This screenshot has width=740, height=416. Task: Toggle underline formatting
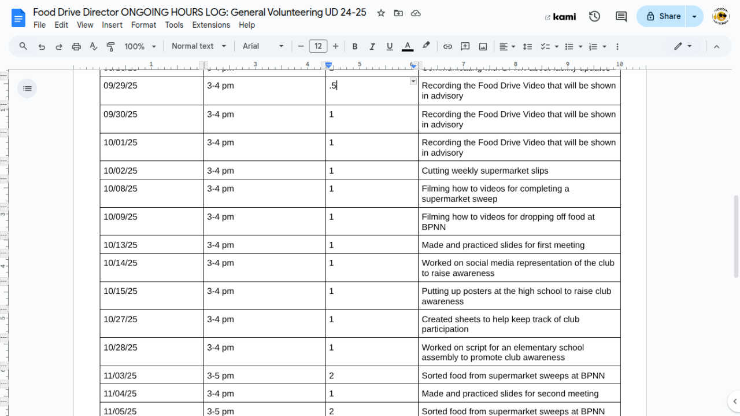tap(390, 46)
